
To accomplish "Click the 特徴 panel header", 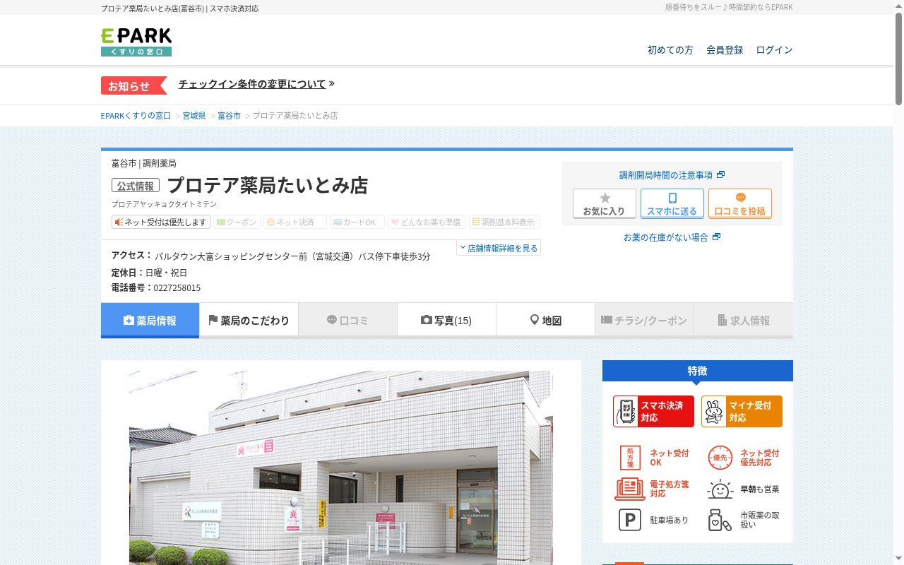I will (x=698, y=370).
